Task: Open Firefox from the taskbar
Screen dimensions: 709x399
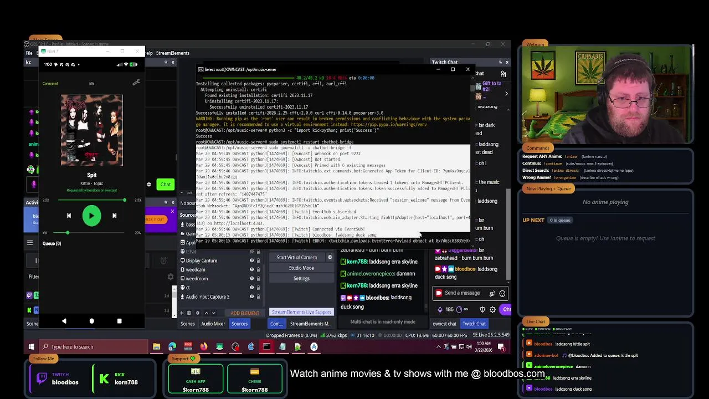Action: [x=204, y=347]
